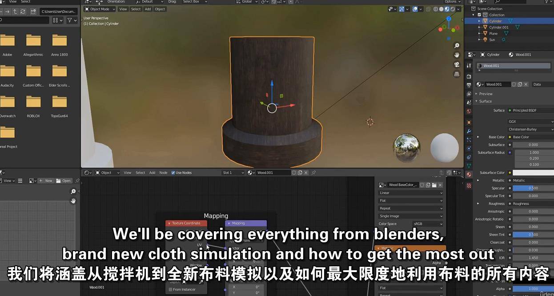554x296 pixels.
Task: Open the Material properties tab icon
Action: point(469,175)
